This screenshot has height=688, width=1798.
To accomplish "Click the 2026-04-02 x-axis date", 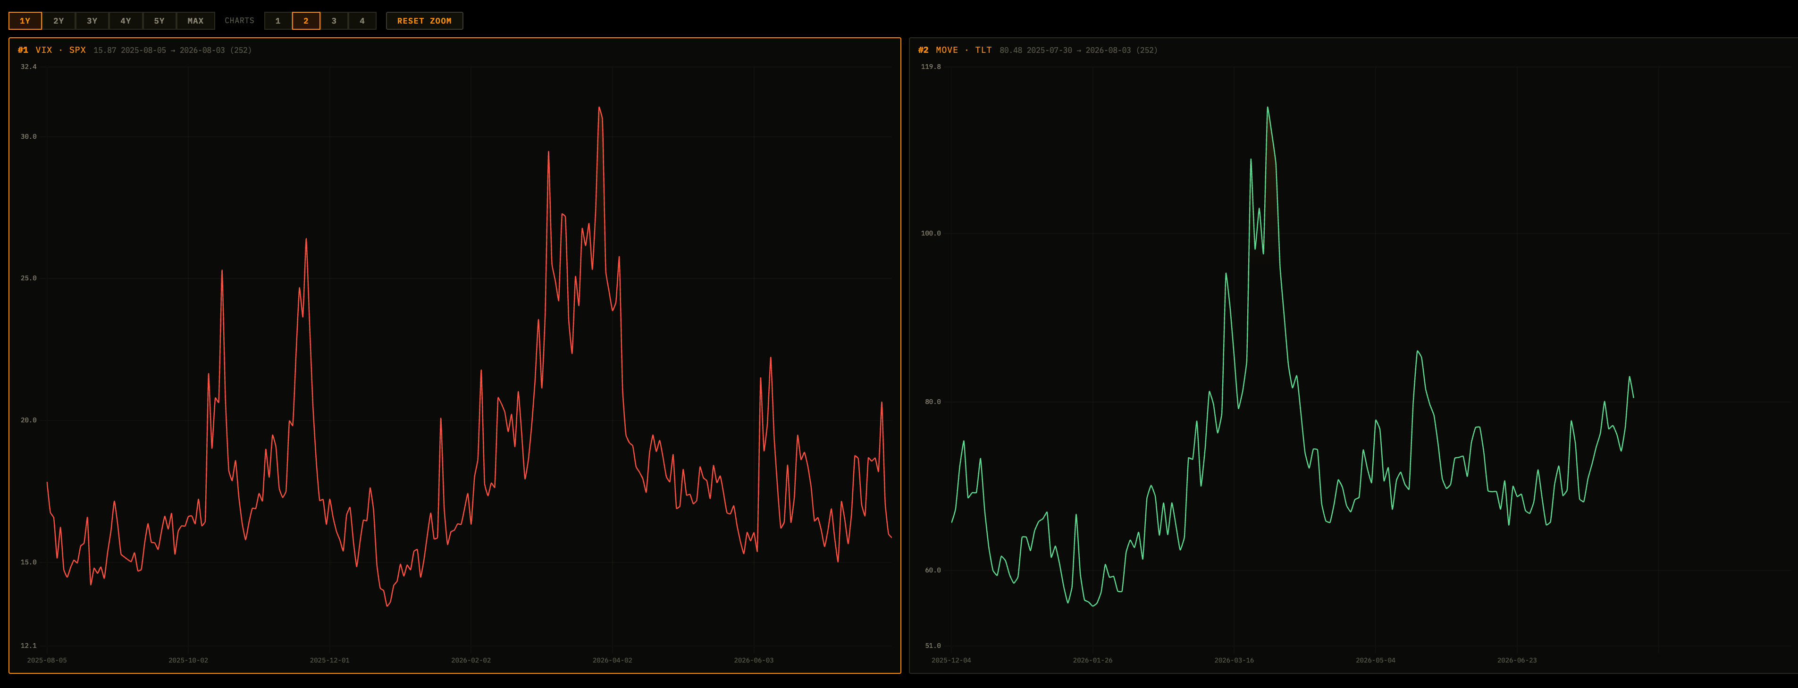I will (612, 660).
